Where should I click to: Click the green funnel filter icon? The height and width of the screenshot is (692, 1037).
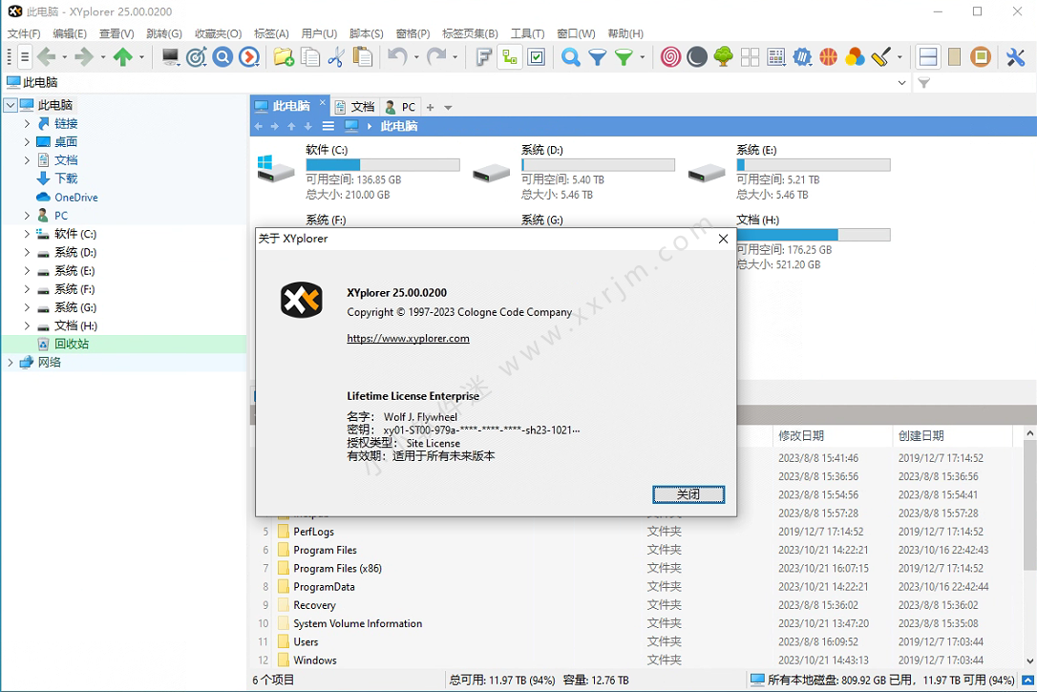coord(624,57)
